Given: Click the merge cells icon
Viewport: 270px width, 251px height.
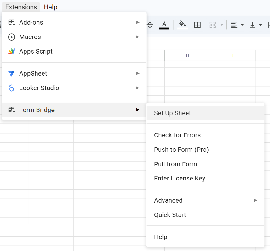Looking at the screenshot, I should [x=212, y=25].
